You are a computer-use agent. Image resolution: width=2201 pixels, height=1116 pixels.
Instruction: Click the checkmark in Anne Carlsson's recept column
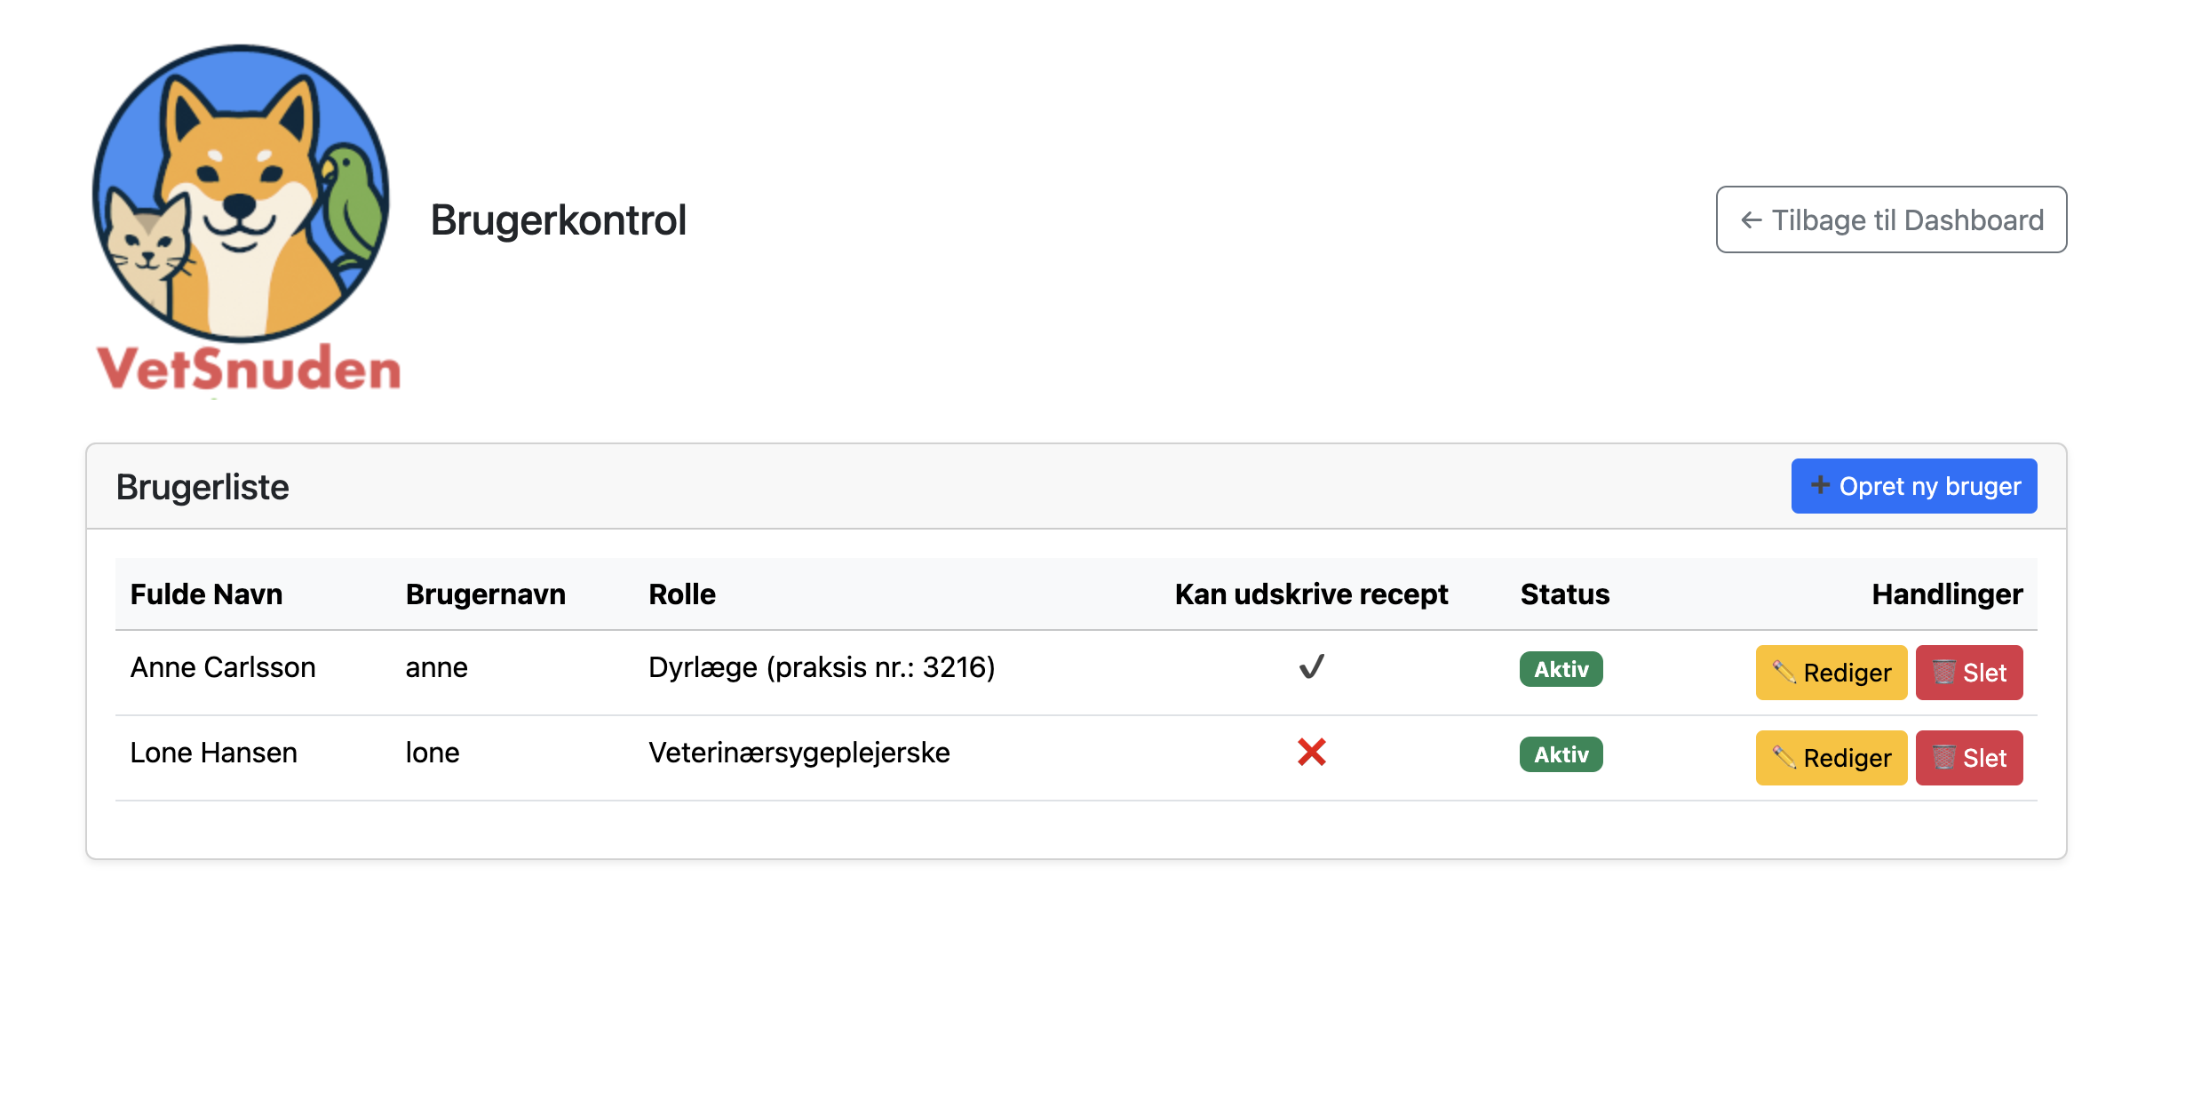(1312, 668)
